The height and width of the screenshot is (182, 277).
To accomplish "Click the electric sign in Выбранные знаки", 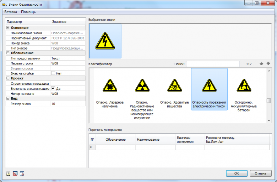I will (105, 41).
